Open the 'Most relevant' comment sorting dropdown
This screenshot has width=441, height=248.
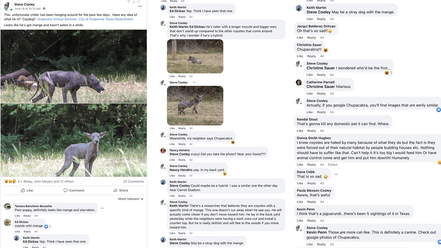click(130, 199)
